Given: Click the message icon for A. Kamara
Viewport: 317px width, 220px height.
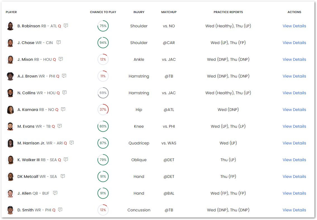Looking at the screenshot, I should point(63,109).
